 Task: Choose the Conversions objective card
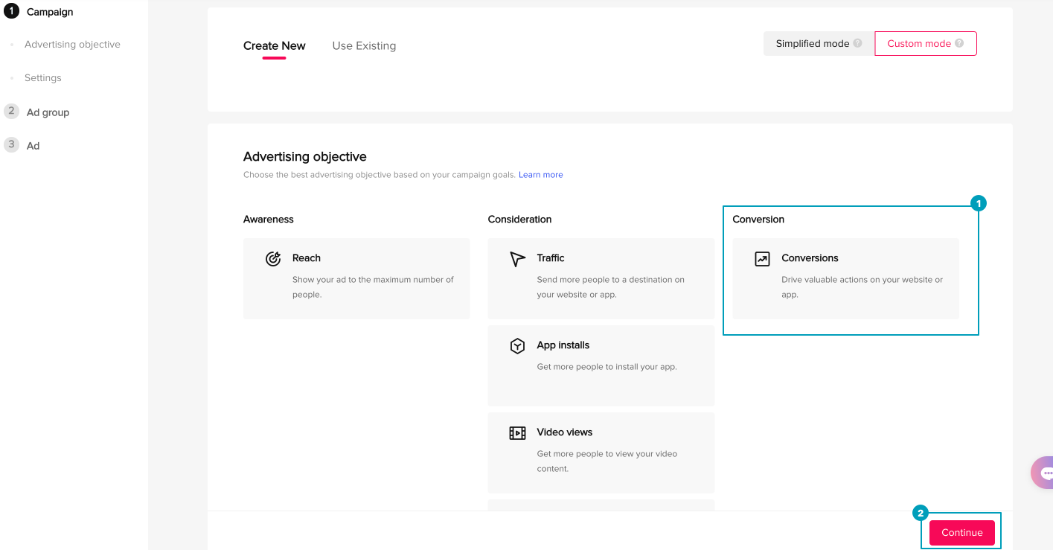(x=846, y=278)
